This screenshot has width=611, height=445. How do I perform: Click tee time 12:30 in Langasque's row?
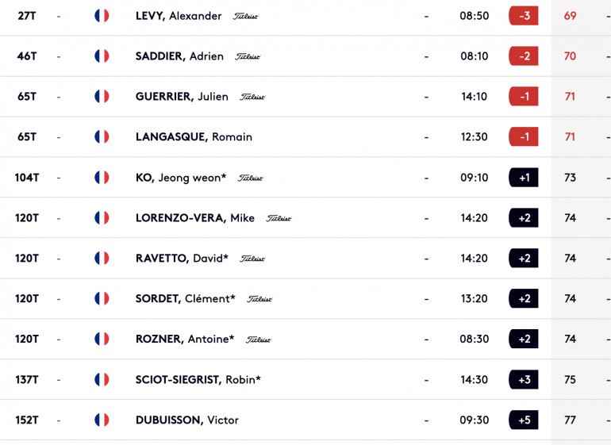click(475, 136)
